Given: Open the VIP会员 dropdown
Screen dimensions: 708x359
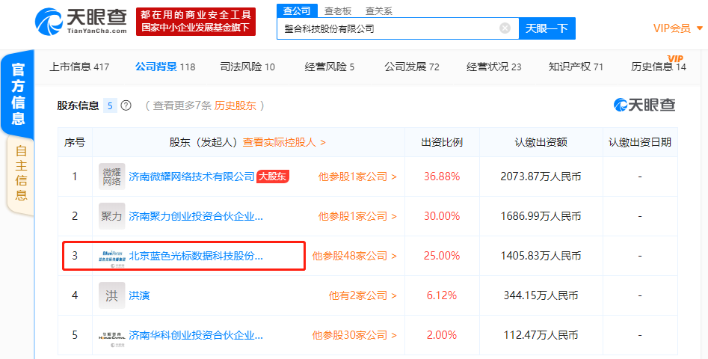Looking at the screenshot, I should point(678,28).
